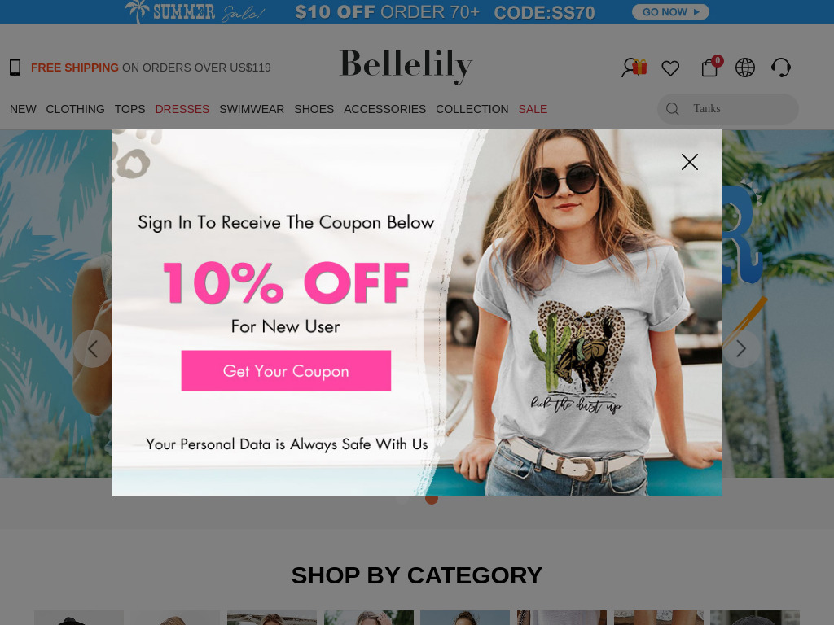Go to previous banner slide arrow

[x=92, y=348]
